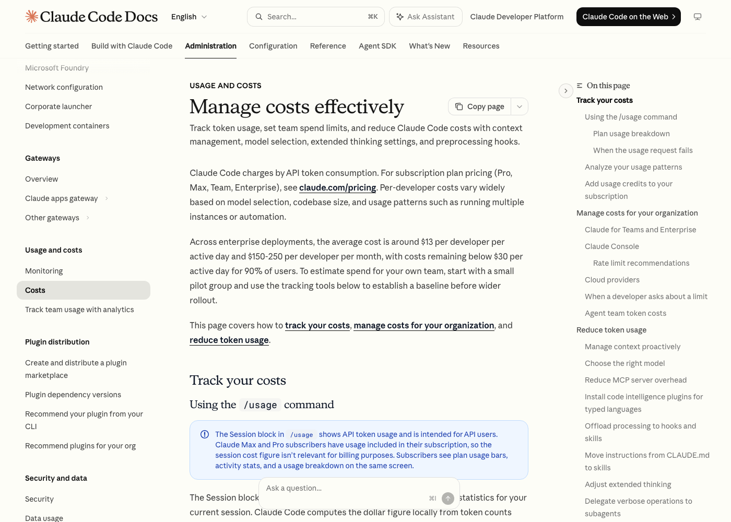The width and height of the screenshot is (731, 522).
Task: Click the Ask Assistant button
Action: coord(426,17)
